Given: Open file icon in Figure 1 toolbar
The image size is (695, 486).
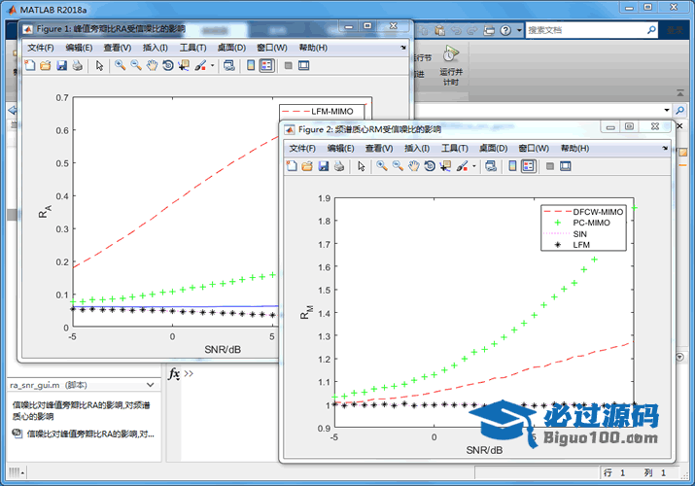Looking at the screenshot, I should (x=46, y=65).
